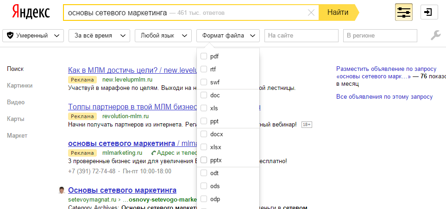The image size is (446, 209).
Task: Click the Реклама label beside mlmarketing.ru
Action: point(82,152)
